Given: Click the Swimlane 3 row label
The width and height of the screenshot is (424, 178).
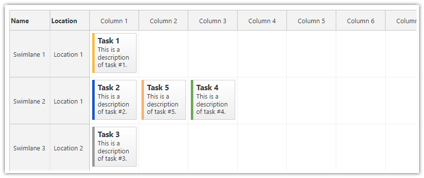Looking at the screenshot, I should [30, 147].
